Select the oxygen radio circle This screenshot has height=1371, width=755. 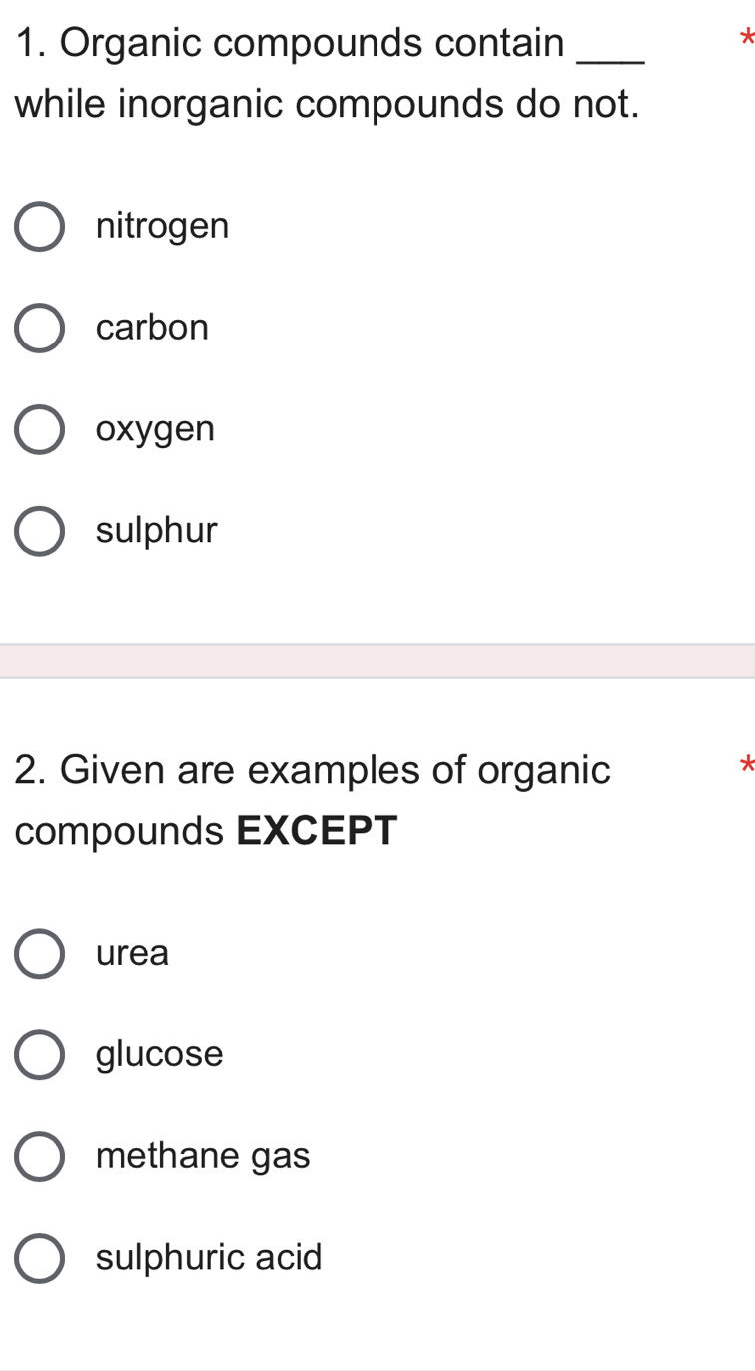click(x=40, y=429)
